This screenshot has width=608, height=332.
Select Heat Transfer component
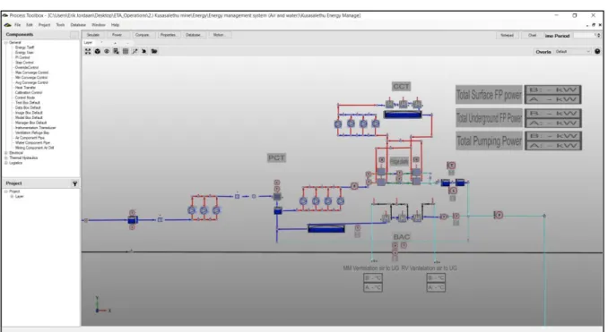(x=25, y=88)
